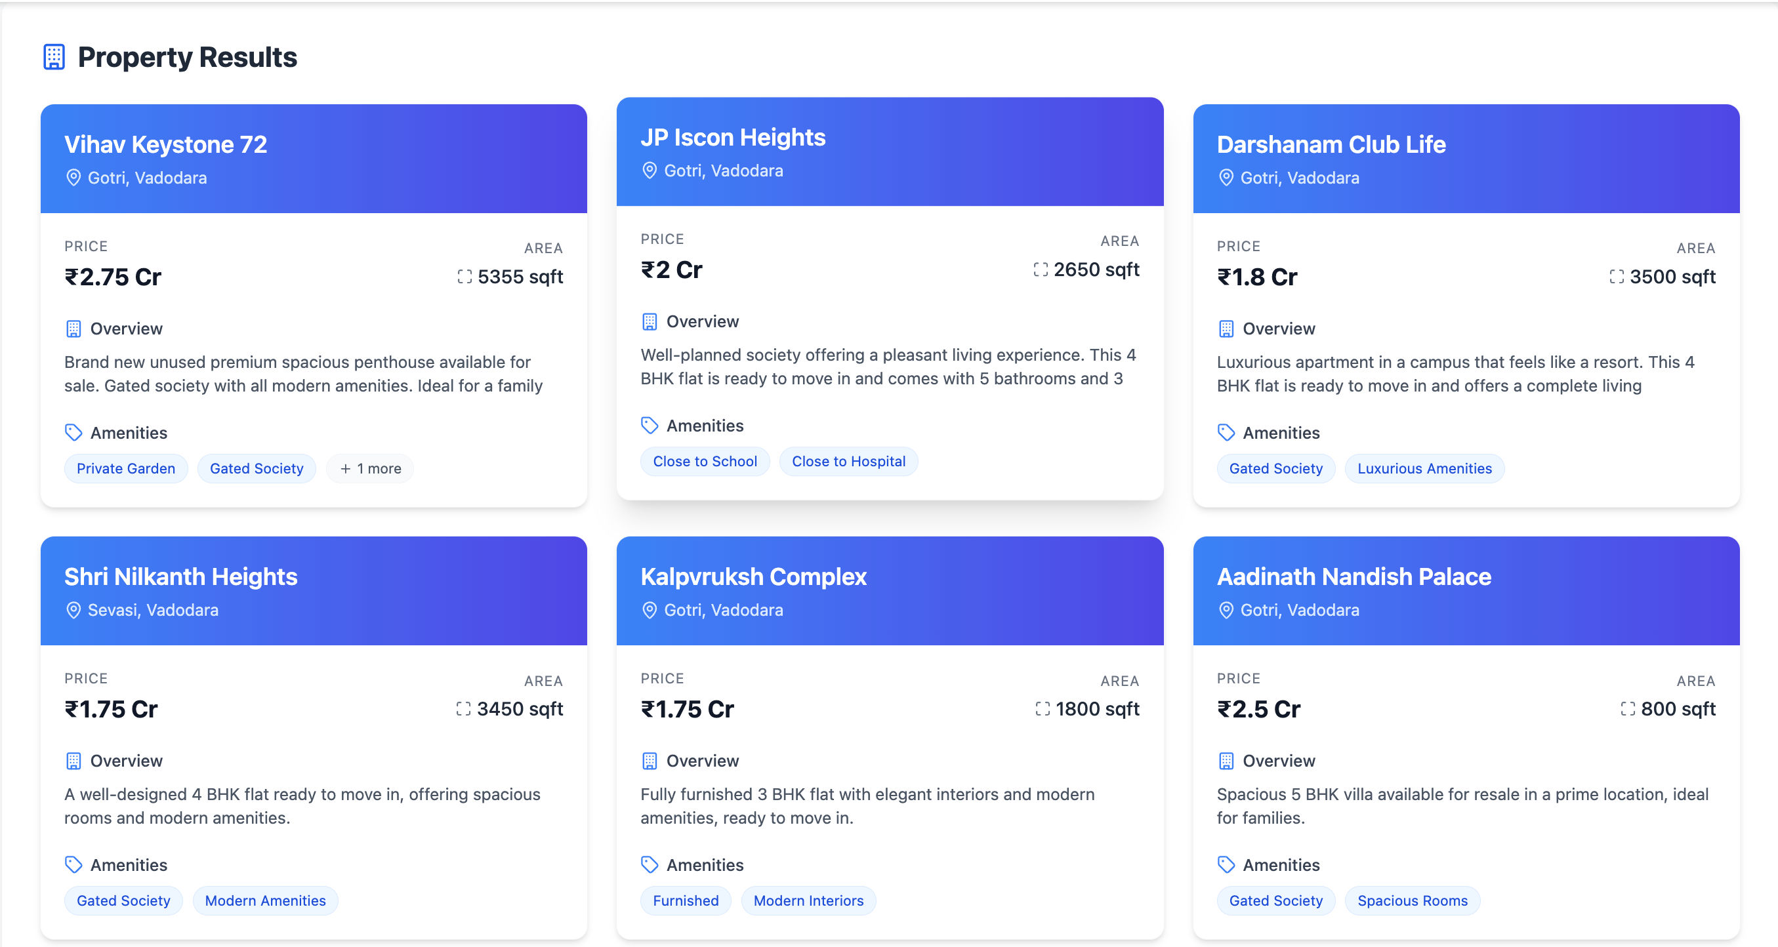
Task: Select the area icon beside 800 sqft
Action: [x=1628, y=708]
